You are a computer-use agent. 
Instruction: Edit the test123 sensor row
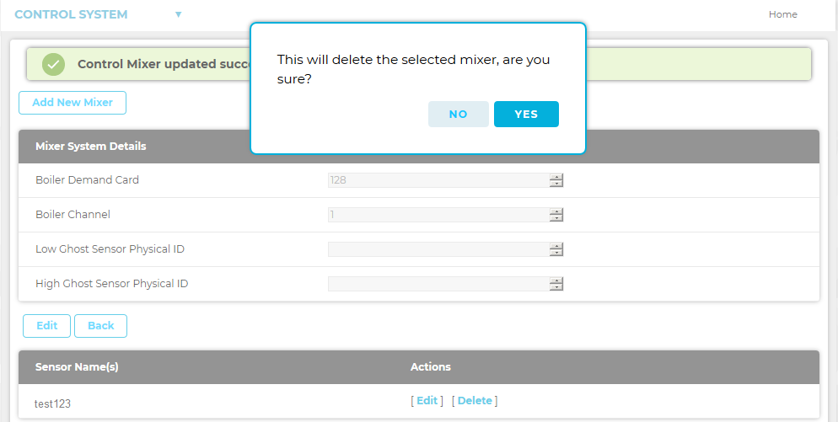427,401
